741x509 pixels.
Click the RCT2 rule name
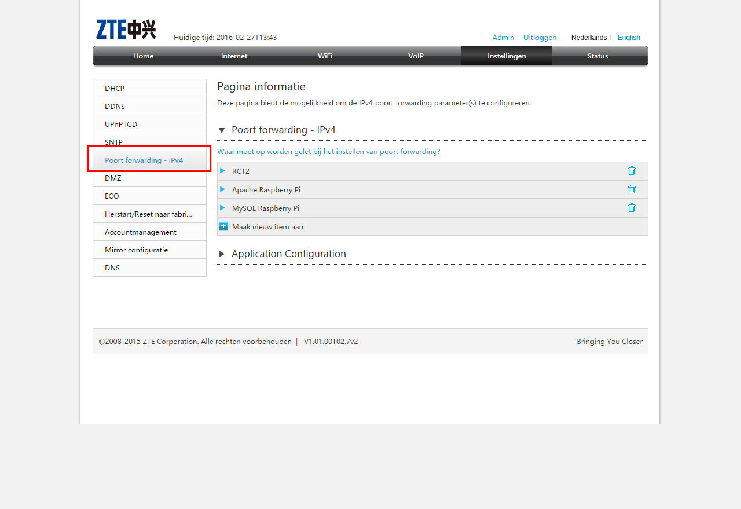241,171
